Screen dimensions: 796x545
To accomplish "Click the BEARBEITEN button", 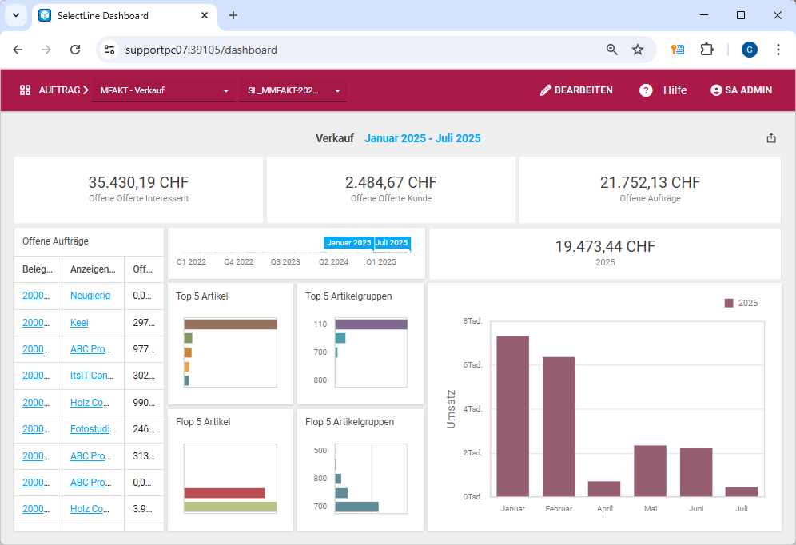I will (x=576, y=90).
